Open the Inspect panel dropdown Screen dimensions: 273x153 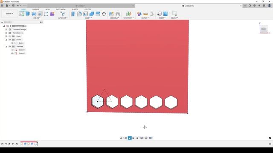(x=145, y=18)
